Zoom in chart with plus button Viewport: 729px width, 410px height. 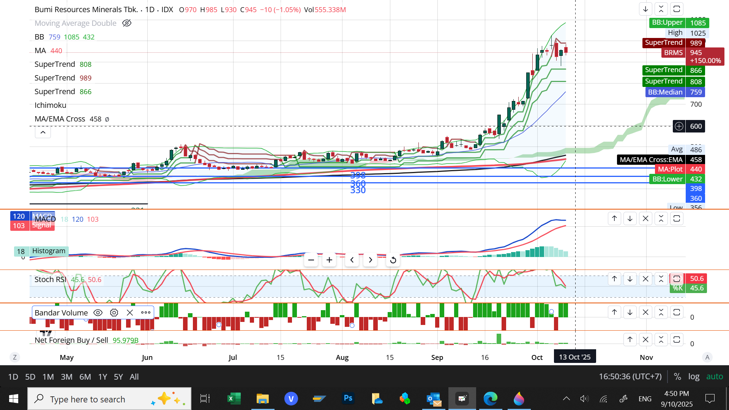(329, 260)
